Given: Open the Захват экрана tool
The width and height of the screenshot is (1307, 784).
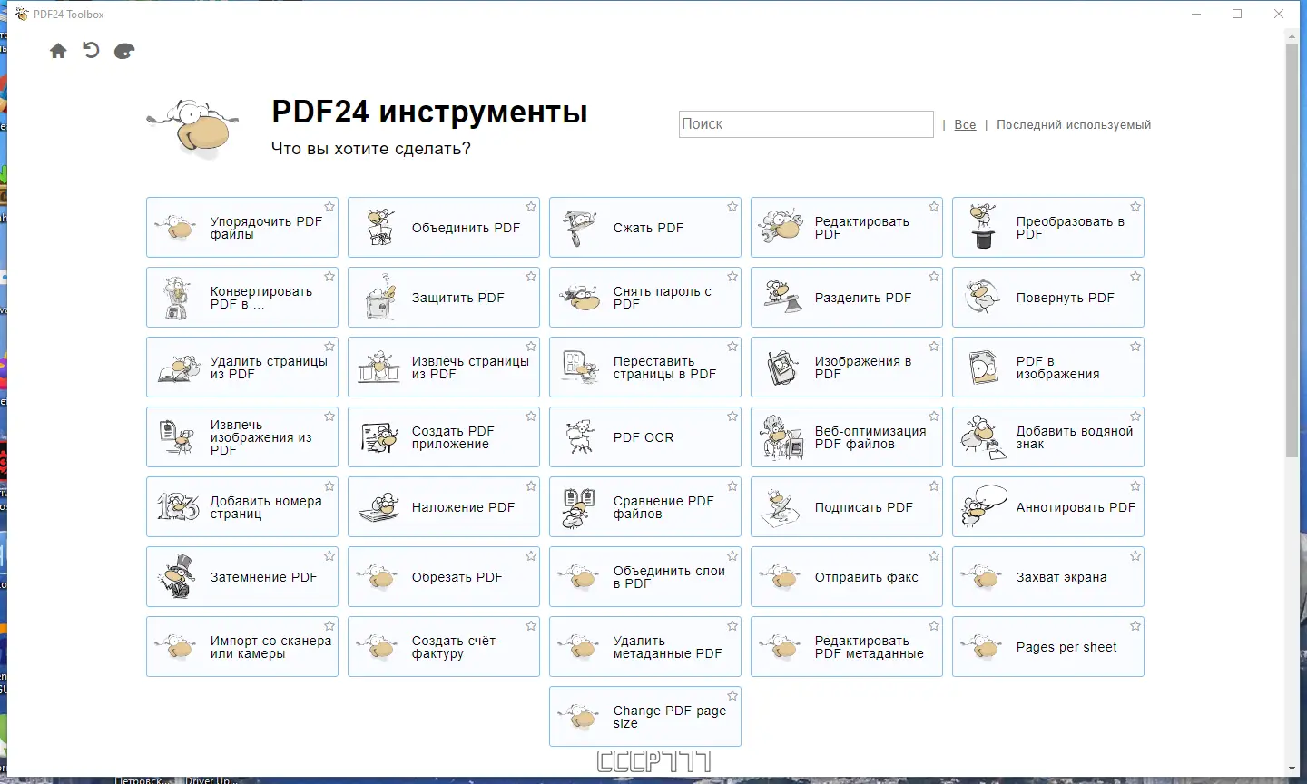Looking at the screenshot, I should pos(1047,576).
